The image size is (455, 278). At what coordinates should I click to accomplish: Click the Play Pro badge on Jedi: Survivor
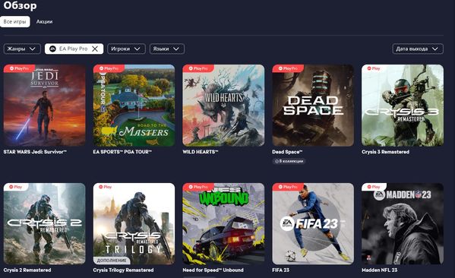tap(19, 68)
